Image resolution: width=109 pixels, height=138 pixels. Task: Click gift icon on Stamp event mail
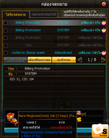104,53
